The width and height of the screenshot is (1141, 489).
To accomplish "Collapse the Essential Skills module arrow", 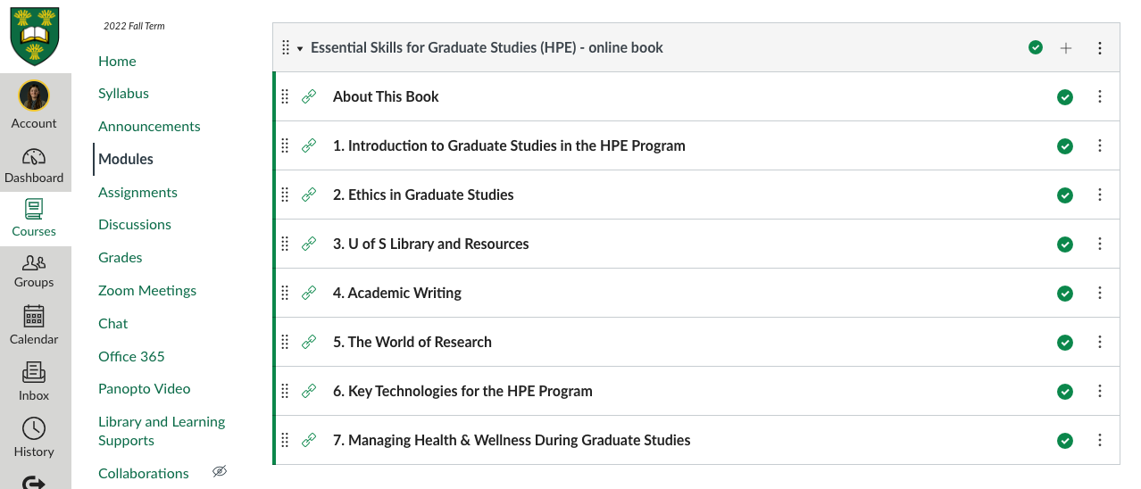I will click(x=300, y=49).
